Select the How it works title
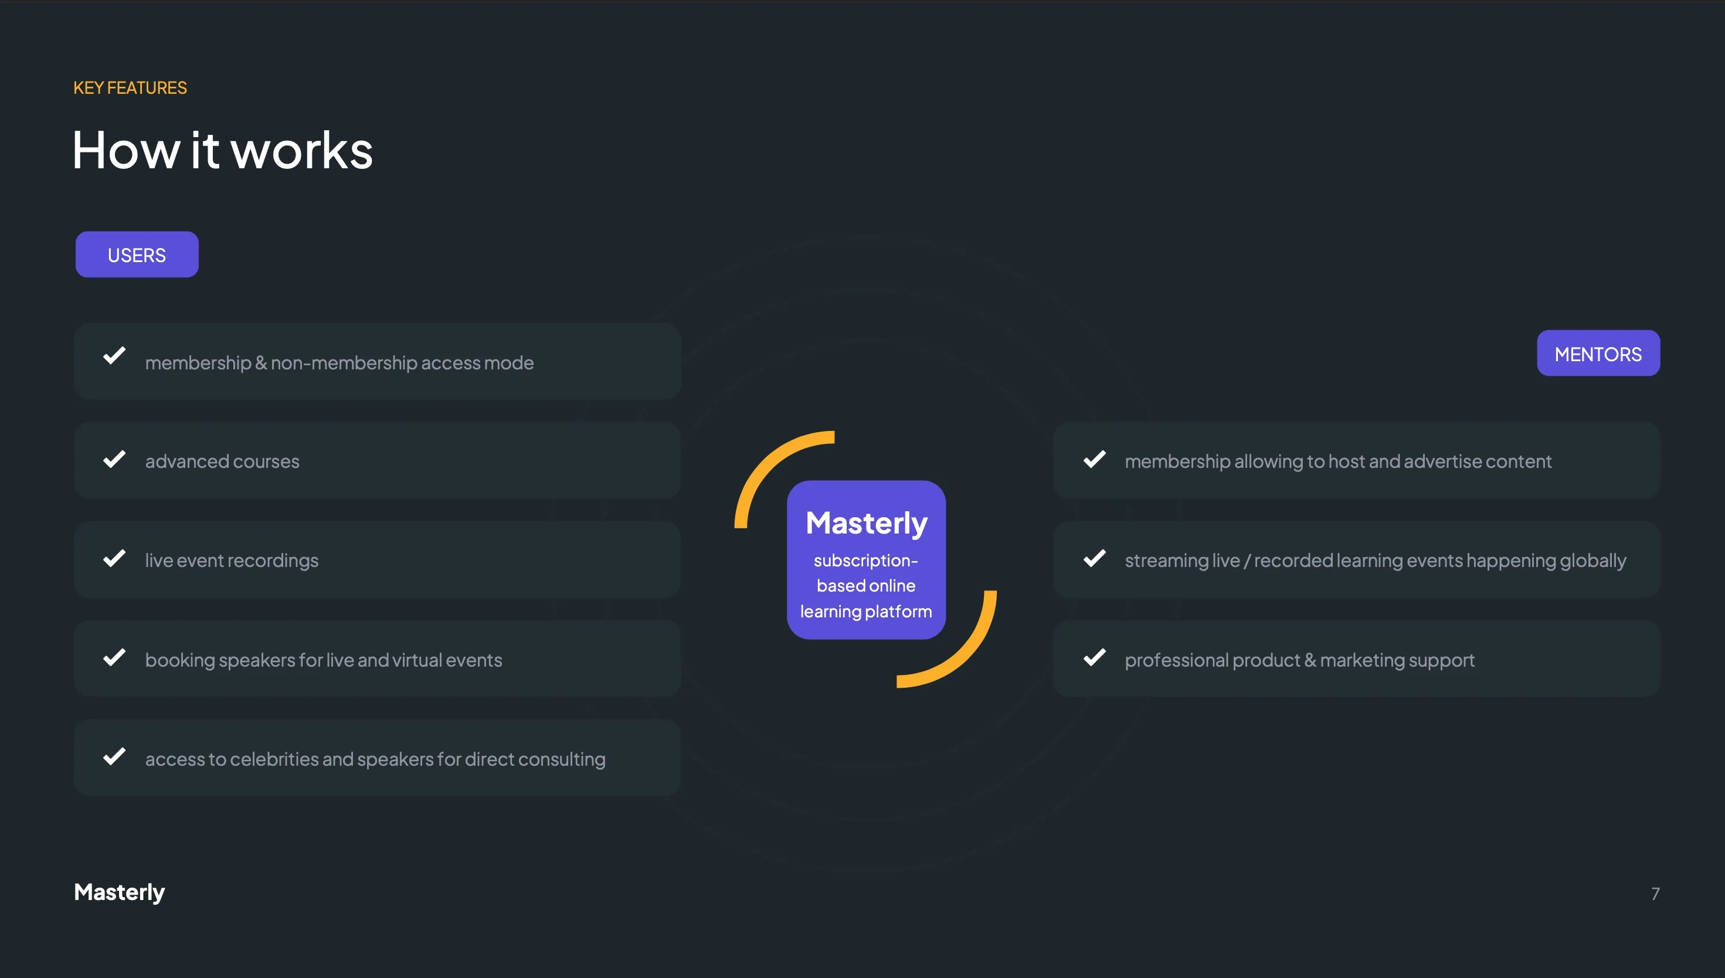The image size is (1725, 978). 222,151
